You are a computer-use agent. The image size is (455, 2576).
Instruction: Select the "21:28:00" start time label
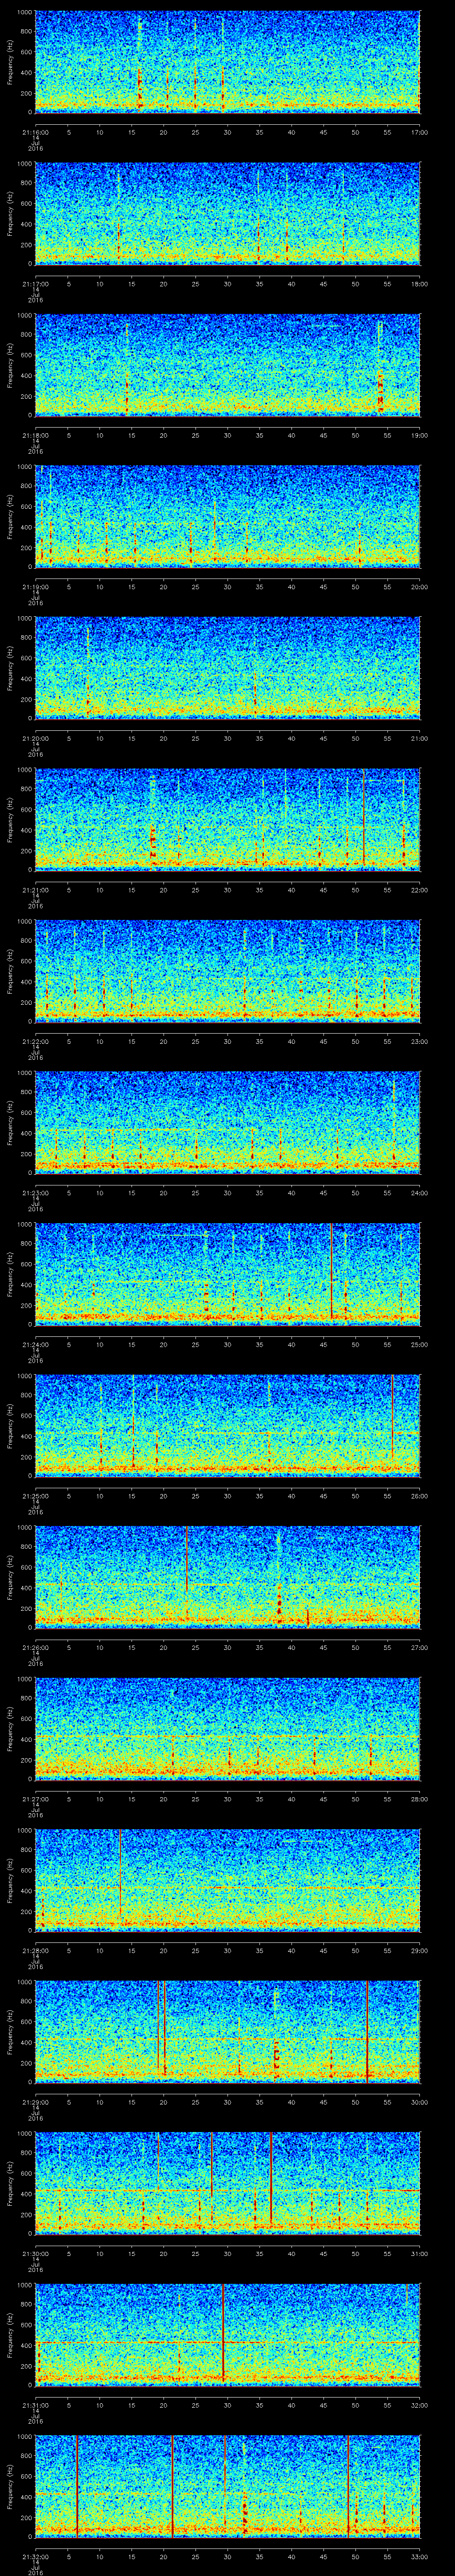coord(35,1950)
